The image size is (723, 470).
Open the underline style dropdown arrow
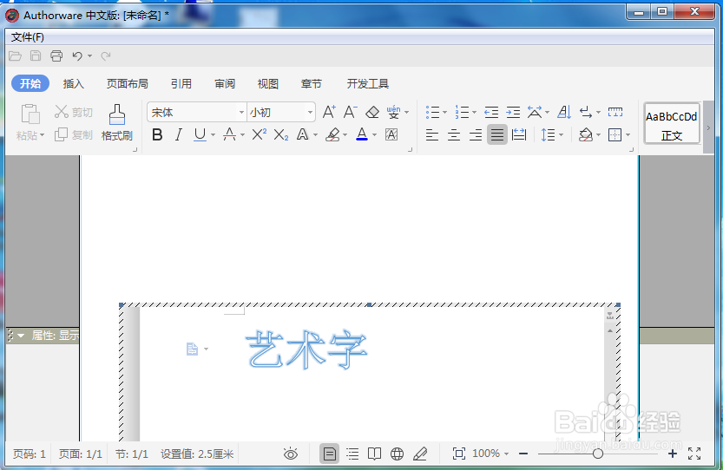click(213, 135)
